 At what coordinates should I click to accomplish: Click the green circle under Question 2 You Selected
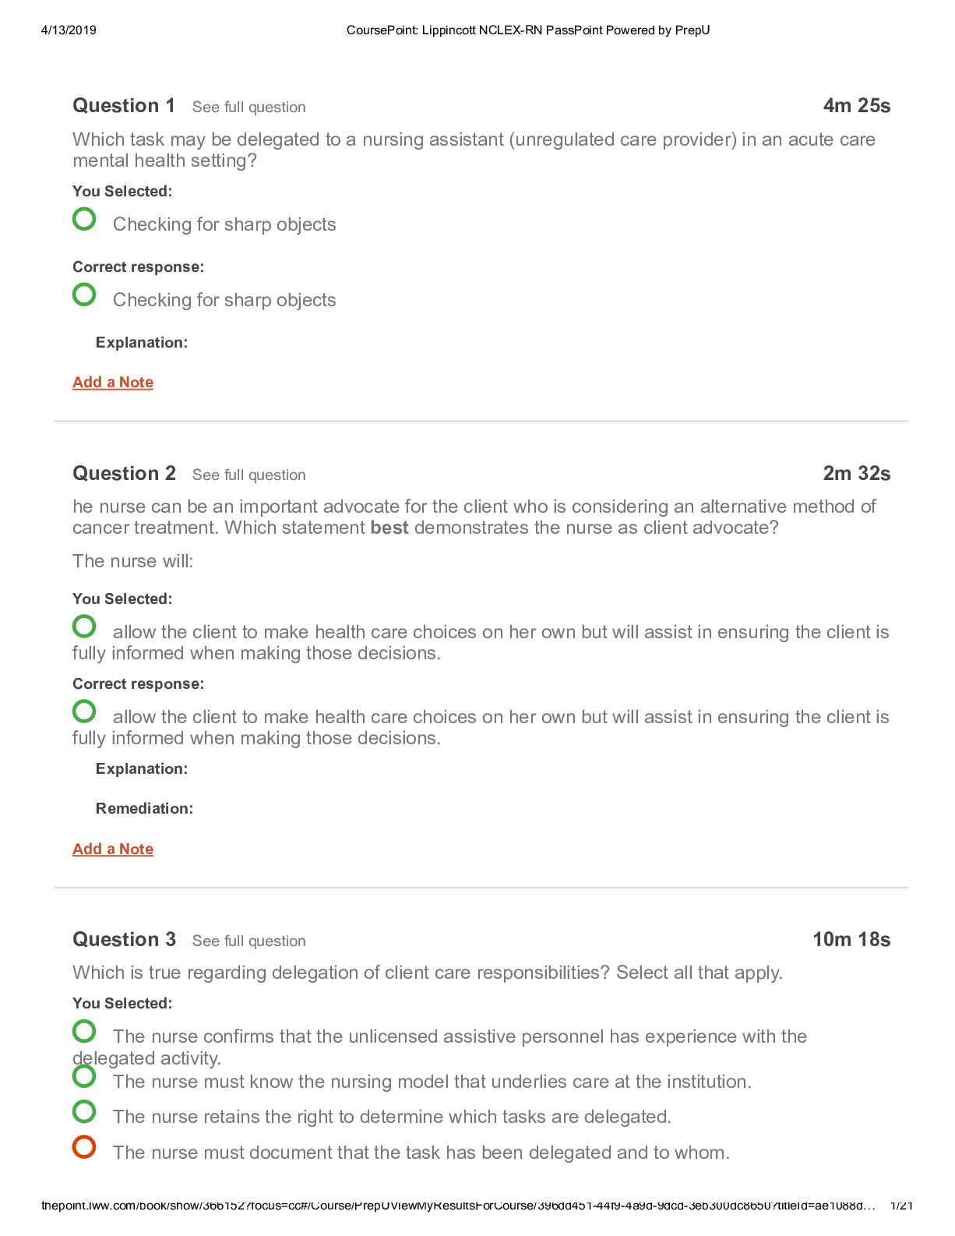click(84, 626)
